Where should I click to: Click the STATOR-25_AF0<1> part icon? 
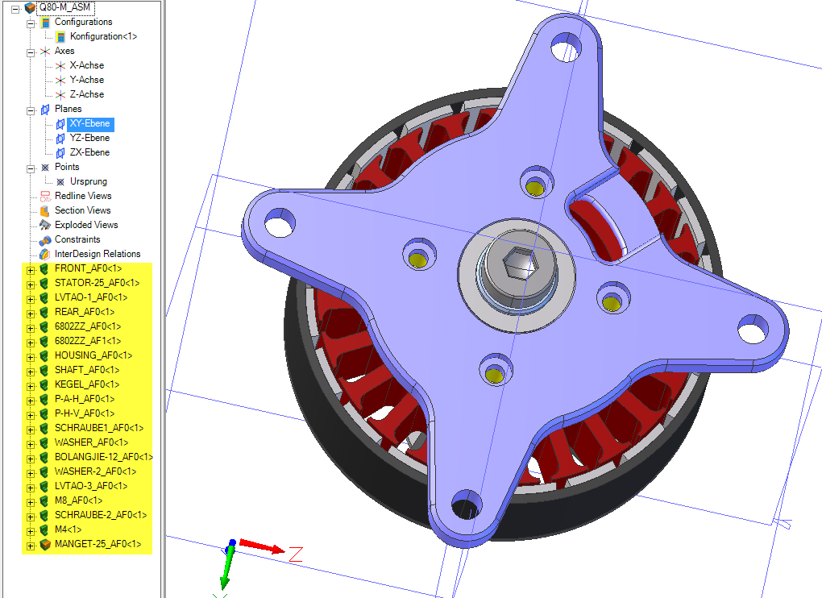coord(45,284)
